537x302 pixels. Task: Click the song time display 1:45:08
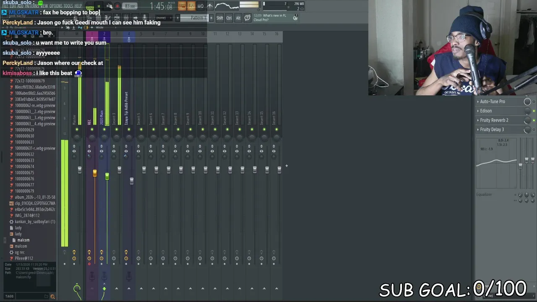161,6
